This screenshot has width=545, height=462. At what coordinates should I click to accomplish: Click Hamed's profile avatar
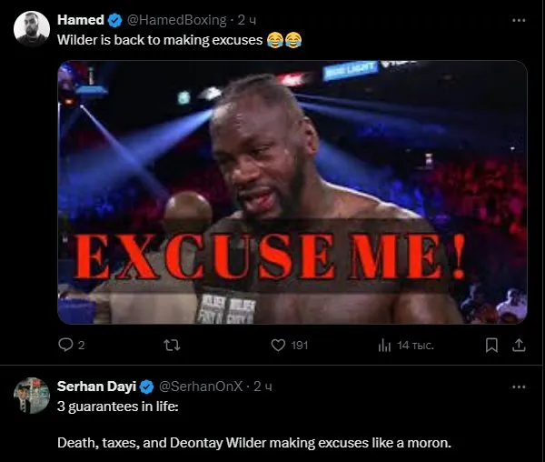click(32, 29)
